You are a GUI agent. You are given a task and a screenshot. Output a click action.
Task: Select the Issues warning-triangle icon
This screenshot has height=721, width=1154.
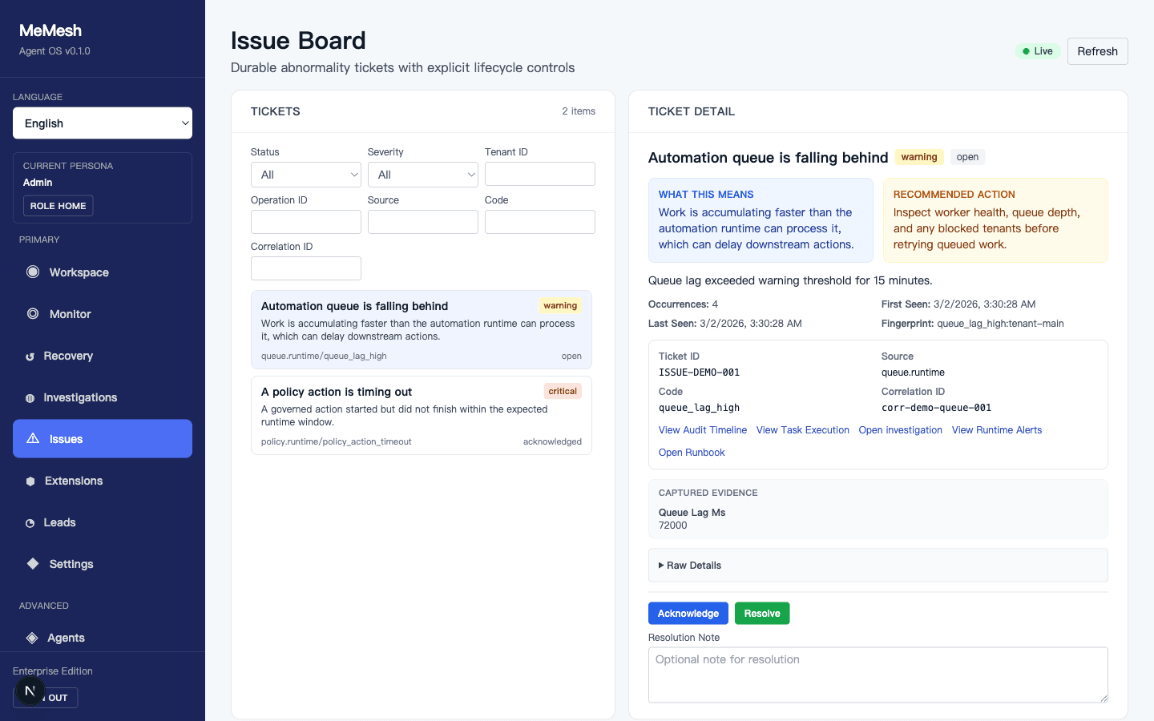[x=33, y=438]
